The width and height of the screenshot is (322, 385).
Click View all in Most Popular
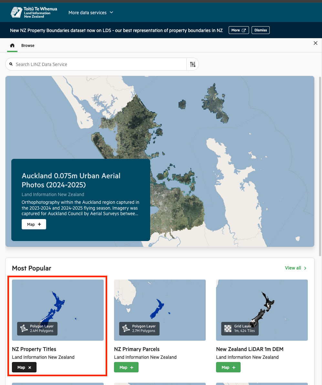click(x=296, y=268)
